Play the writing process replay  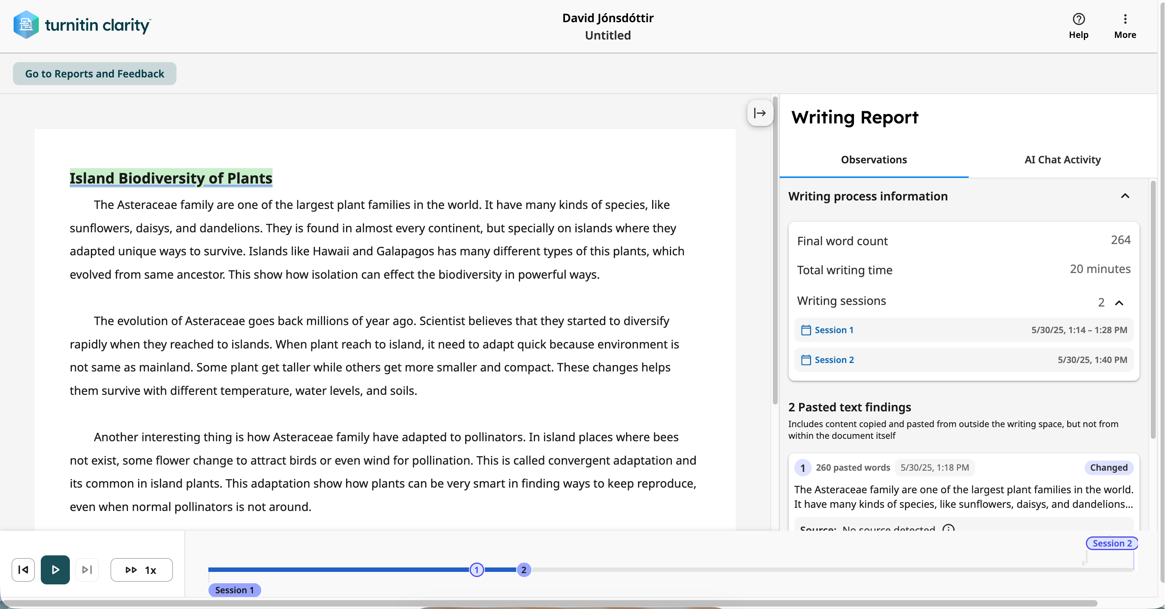pyautogui.click(x=55, y=569)
